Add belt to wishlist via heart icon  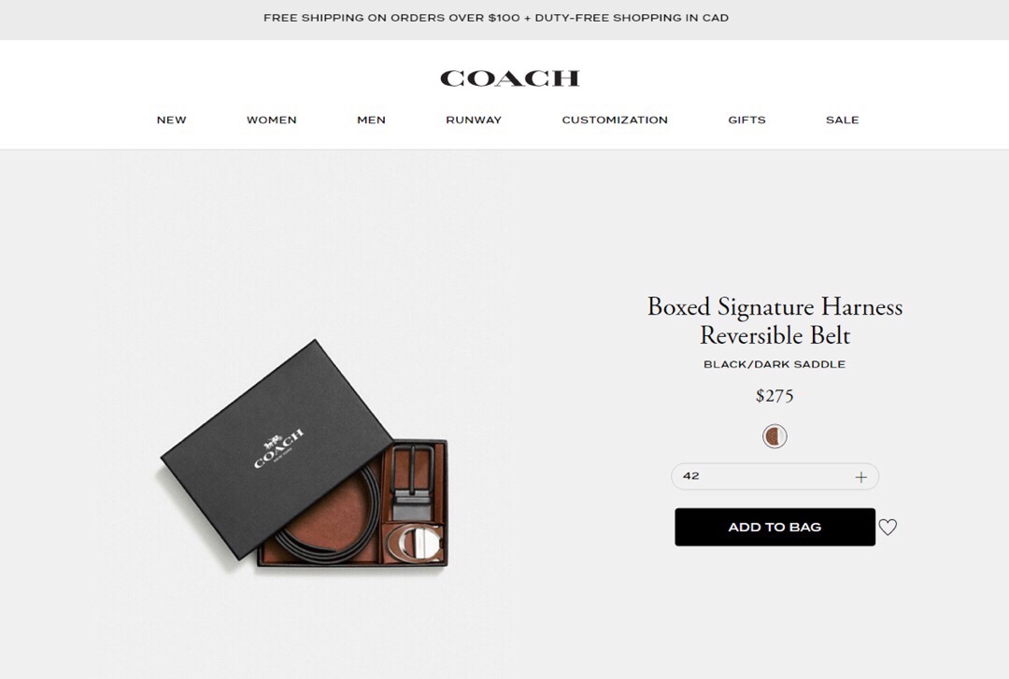(888, 527)
